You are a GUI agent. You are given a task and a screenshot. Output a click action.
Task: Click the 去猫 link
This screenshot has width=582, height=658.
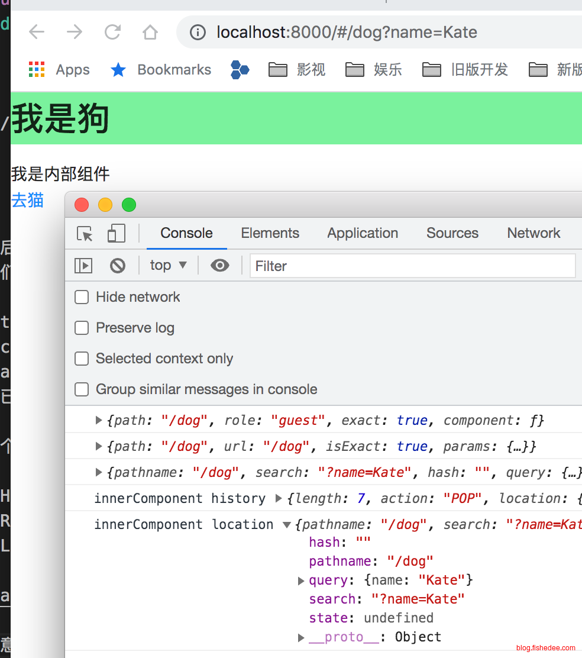click(x=27, y=201)
